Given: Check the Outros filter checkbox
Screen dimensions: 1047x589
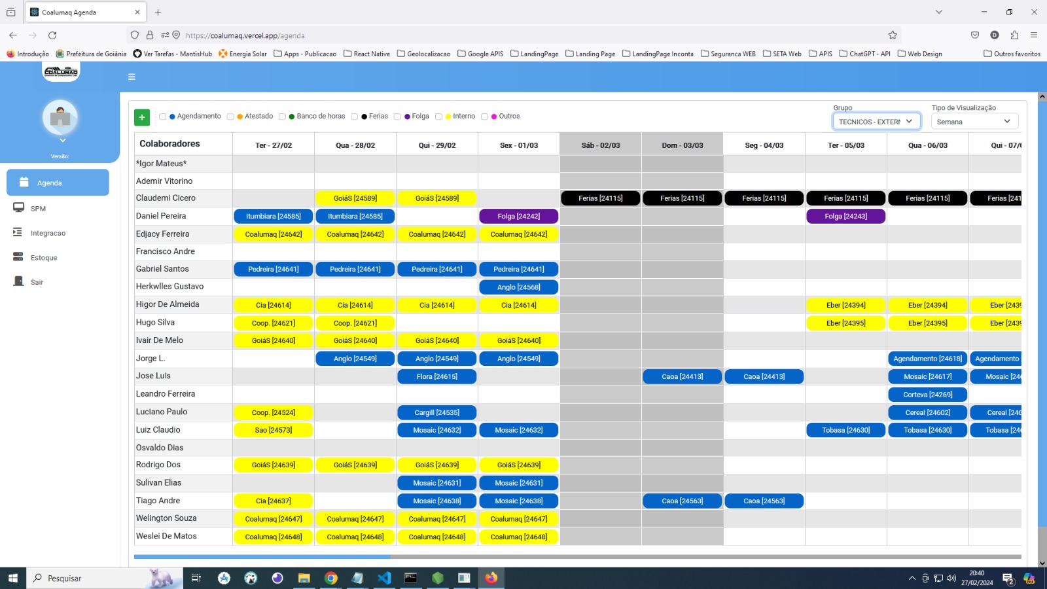Looking at the screenshot, I should click(x=485, y=116).
